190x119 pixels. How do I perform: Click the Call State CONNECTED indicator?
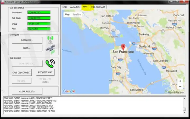tap(39, 18)
